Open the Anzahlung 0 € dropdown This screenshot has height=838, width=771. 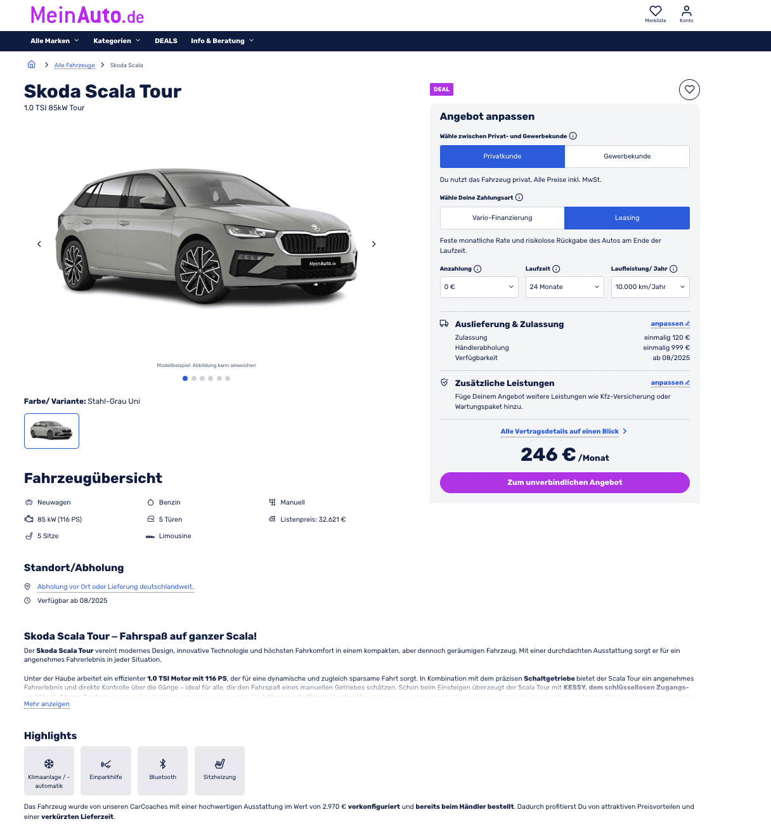click(x=479, y=287)
